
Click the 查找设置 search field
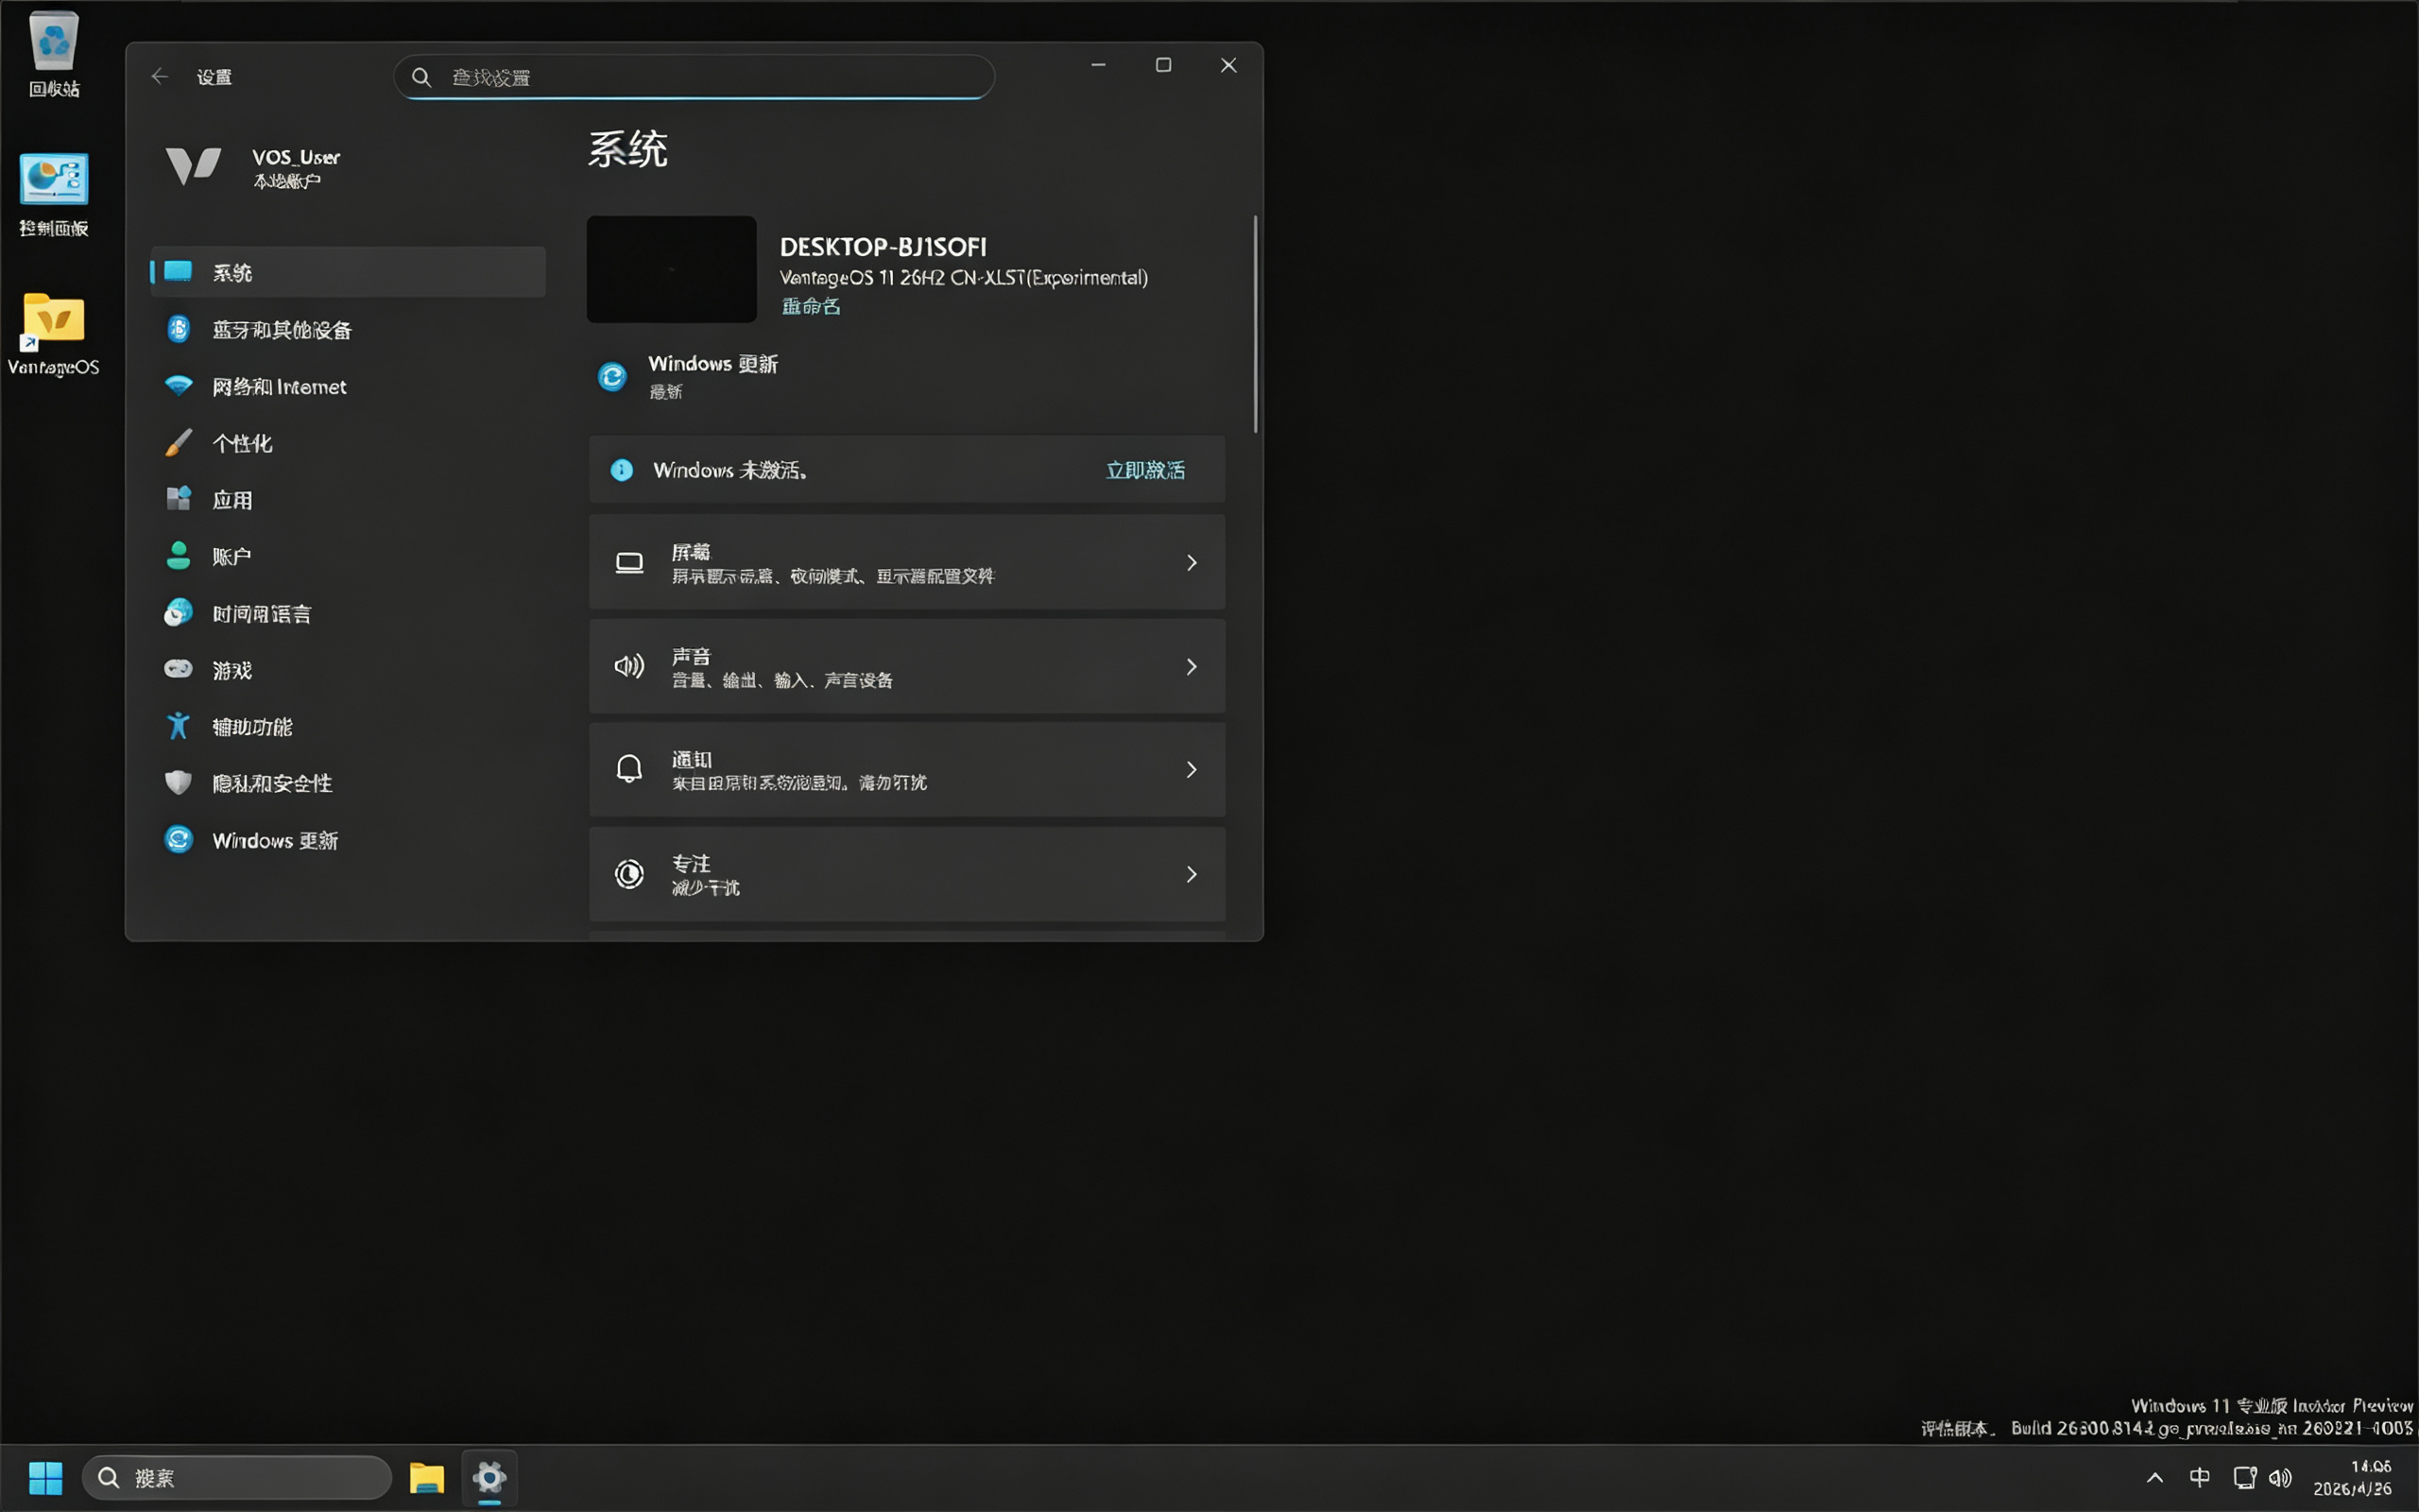point(694,77)
